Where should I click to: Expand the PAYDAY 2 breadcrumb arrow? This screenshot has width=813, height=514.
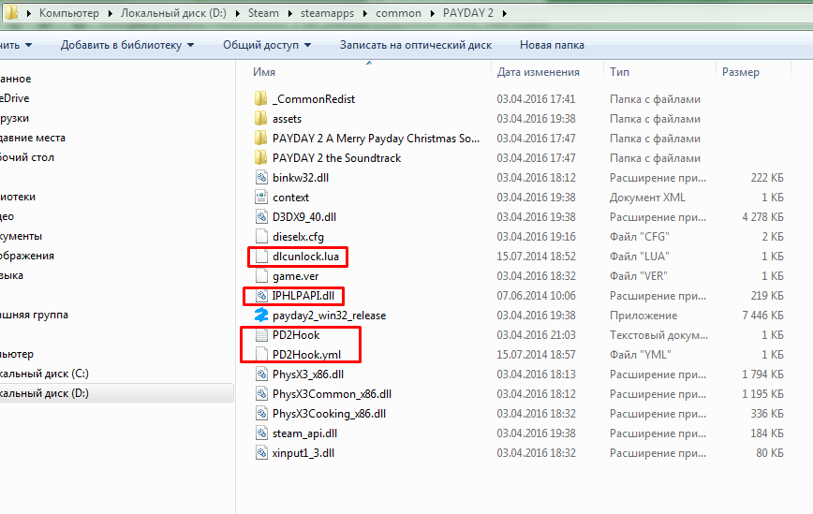505,13
